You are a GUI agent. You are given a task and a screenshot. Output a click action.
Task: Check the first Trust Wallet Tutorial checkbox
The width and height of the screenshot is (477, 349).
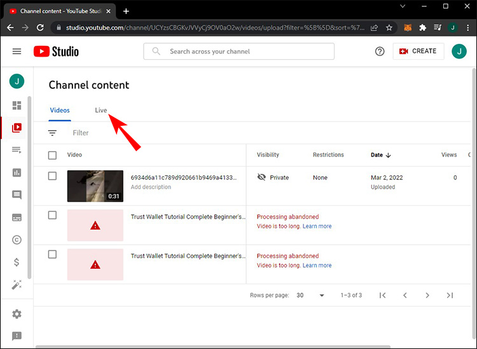(52, 216)
